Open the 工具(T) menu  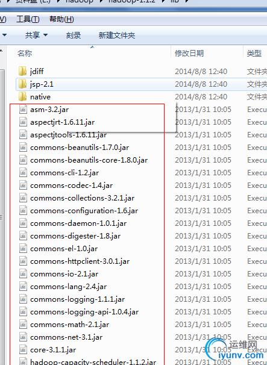(x=28, y=19)
